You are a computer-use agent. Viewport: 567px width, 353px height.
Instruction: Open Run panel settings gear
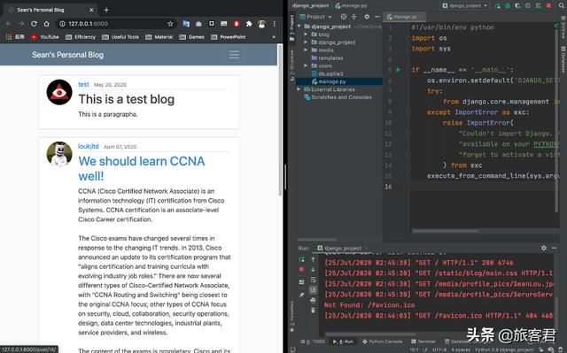pos(544,248)
